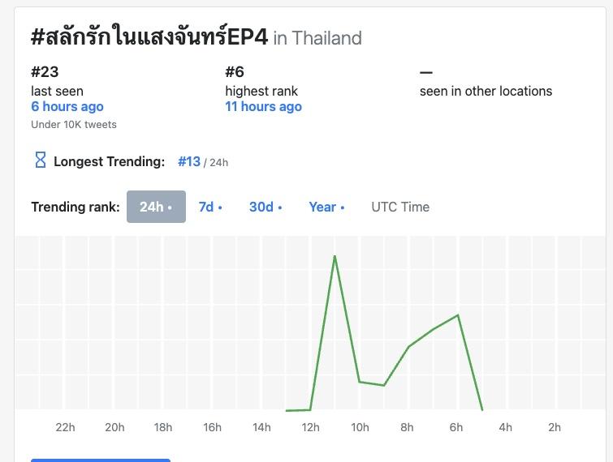Switch to the 7d trending rank tab
This screenshot has height=462, width=613.
[x=210, y=207]
